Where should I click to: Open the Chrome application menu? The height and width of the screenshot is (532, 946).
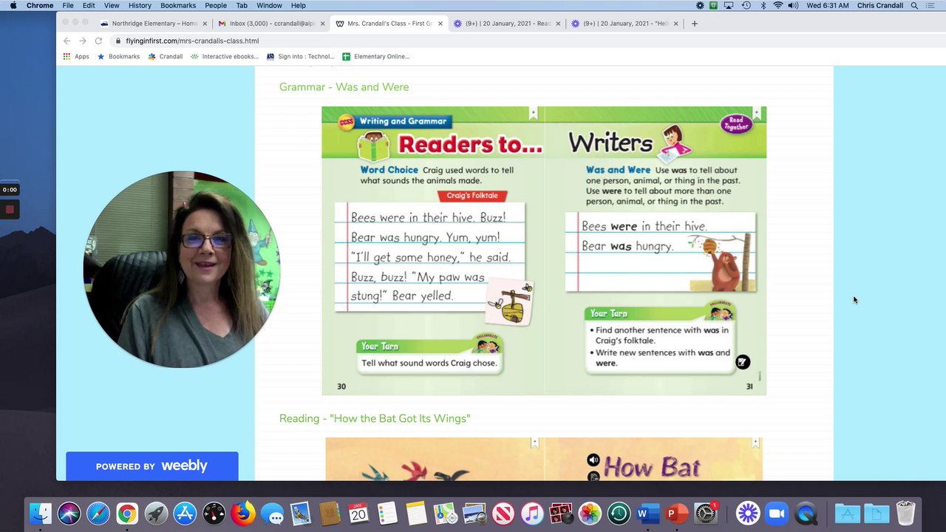[x=40, y=5]
